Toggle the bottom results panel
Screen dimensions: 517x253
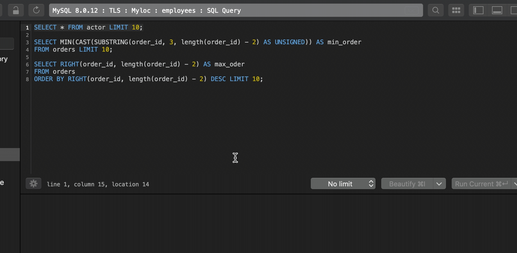tap(497, 10)
